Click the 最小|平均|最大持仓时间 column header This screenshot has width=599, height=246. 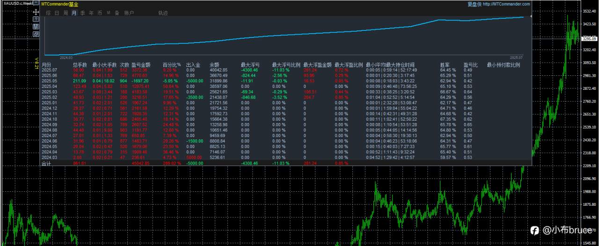click(390, 65)
